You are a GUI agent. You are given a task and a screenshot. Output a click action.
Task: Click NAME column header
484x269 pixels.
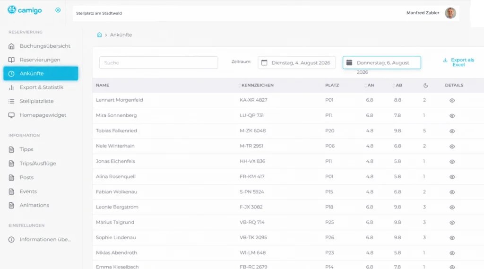click(103, 85)
